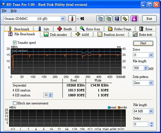Viewport: 161px width, 133px height.
Task: Click the HD Tune title bar icon
Action: [x=3, y=4]
